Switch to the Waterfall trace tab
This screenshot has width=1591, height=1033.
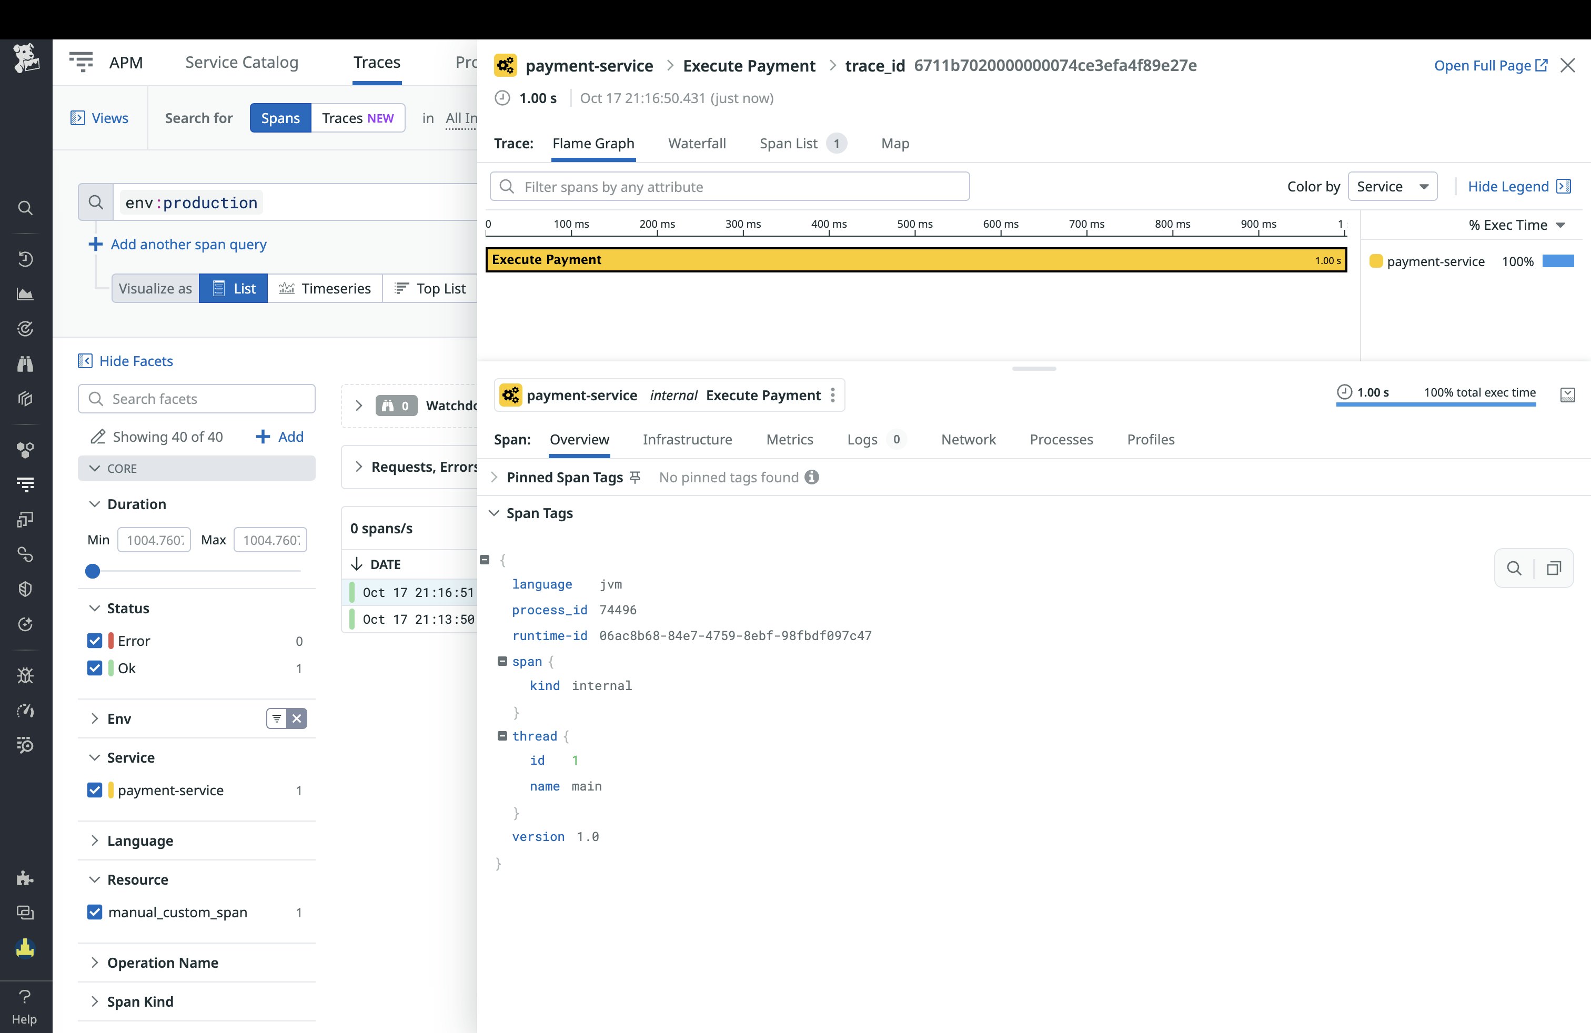click(x=697, y=144)
